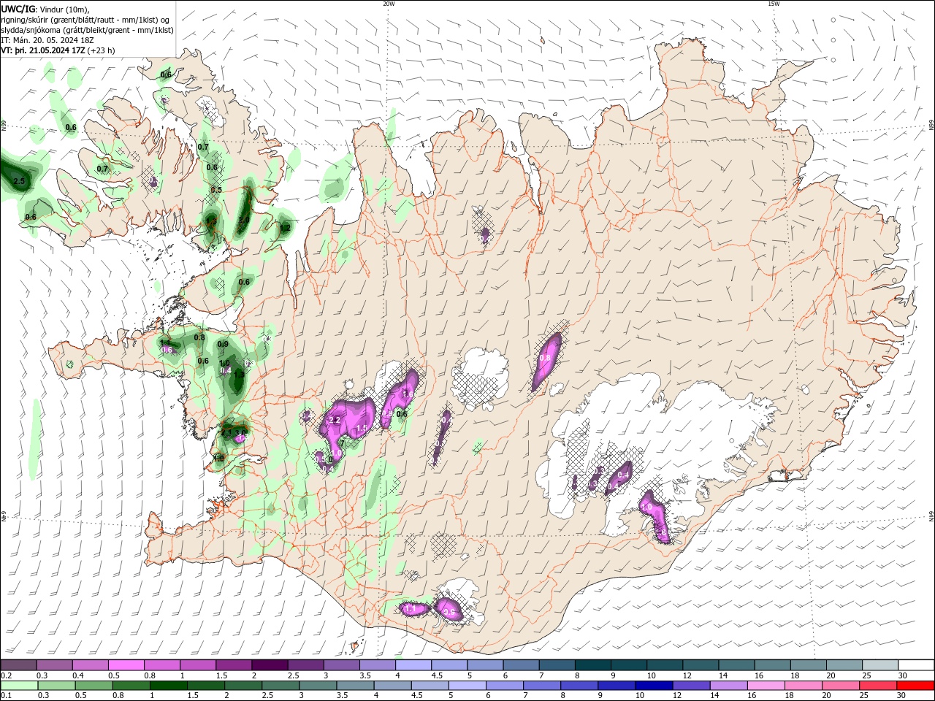
Task: Click the bright pink 0.5 snow legend swatch
Action: 126,665
